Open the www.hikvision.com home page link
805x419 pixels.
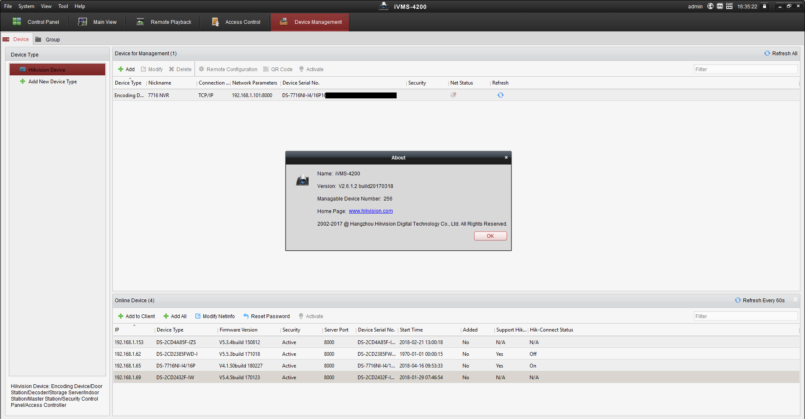tap(370, 211)
